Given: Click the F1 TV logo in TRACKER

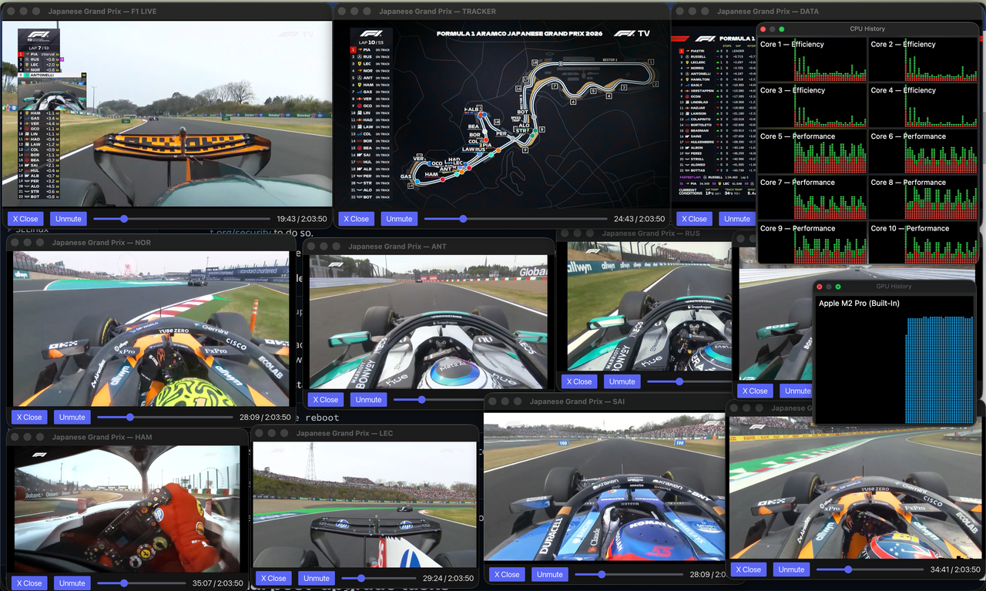Looking at the screenshot, I should (632, 34).
